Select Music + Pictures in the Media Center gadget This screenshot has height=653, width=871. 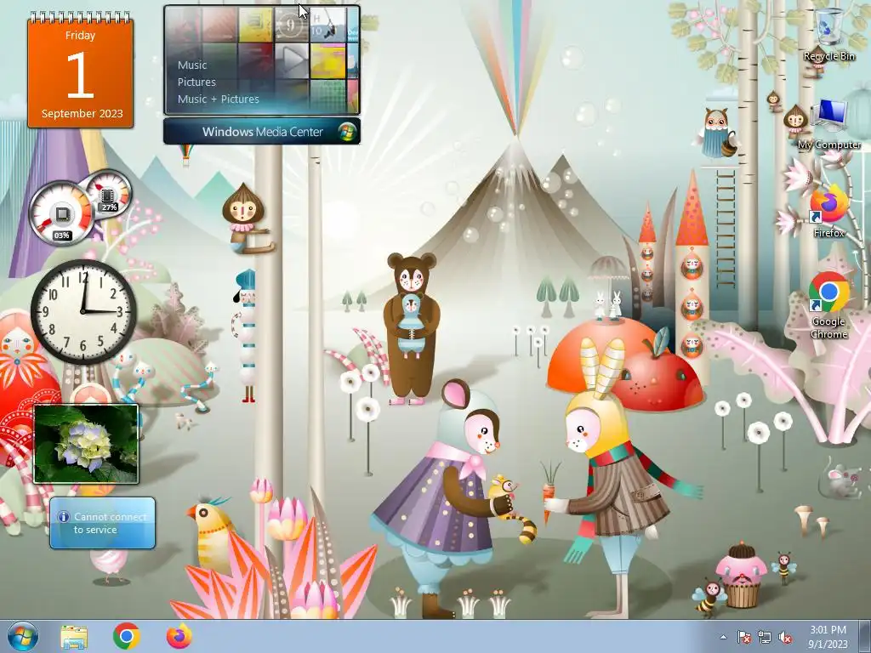(219, 99)
